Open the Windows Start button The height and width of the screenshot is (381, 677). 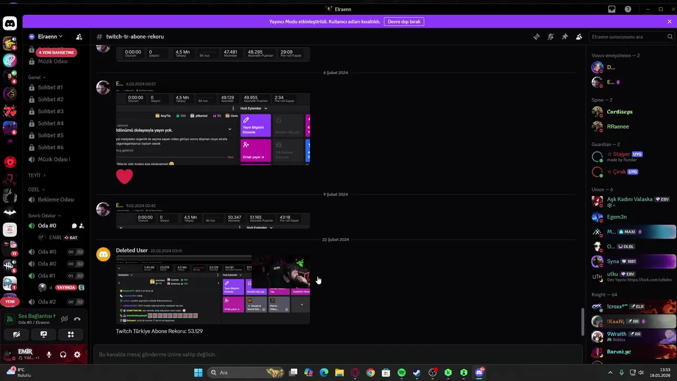(198, 373)
